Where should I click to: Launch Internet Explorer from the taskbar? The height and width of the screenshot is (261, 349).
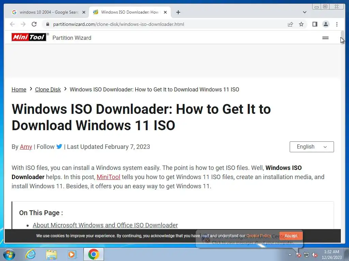click(30, 254)
